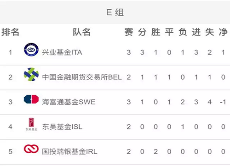The height and width of the screenshot is (166, 230).
Task: Click the 净 goal-difference column header
Action: [223, 32]
